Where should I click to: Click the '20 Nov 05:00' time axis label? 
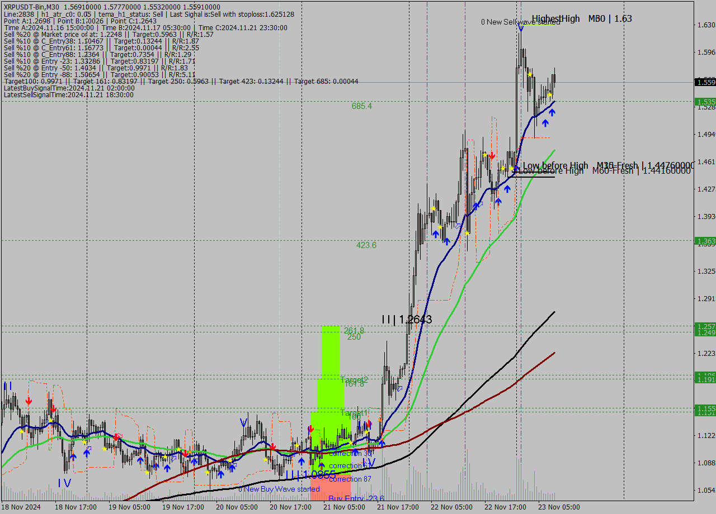[x=237, y=507]
